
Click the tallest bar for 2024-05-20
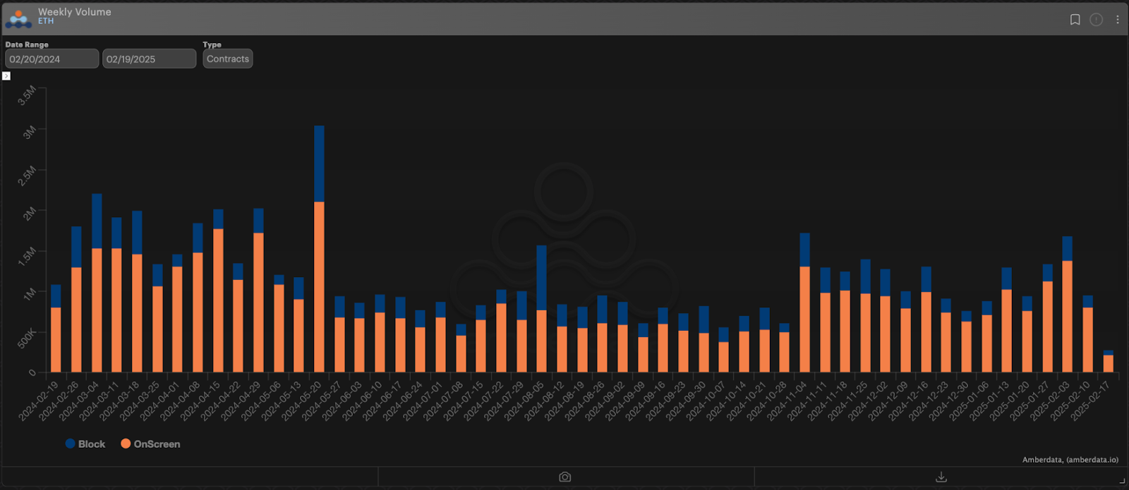[x=319, y=282]
